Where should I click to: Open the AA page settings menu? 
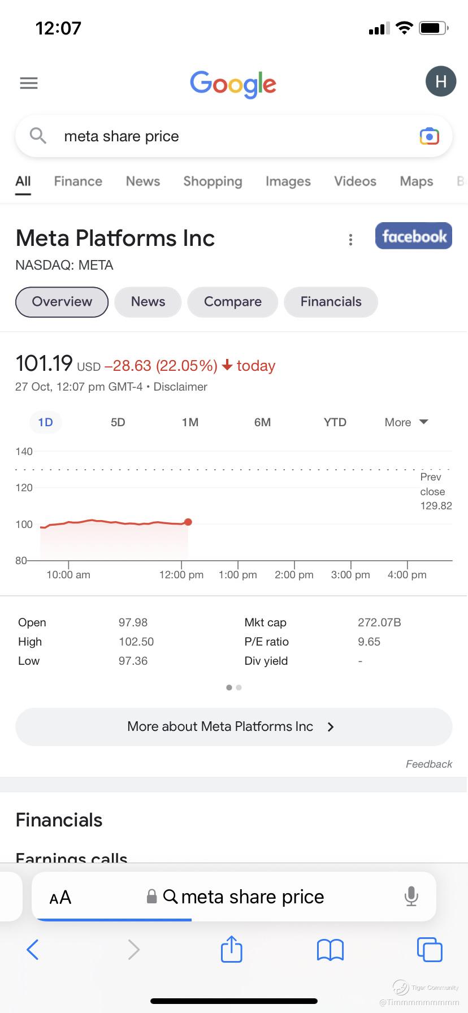click(60, 897)
